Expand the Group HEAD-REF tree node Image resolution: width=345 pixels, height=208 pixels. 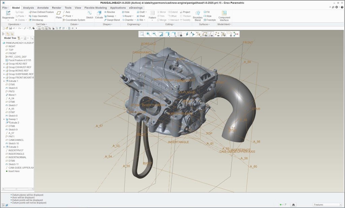[x=4, y=64]
